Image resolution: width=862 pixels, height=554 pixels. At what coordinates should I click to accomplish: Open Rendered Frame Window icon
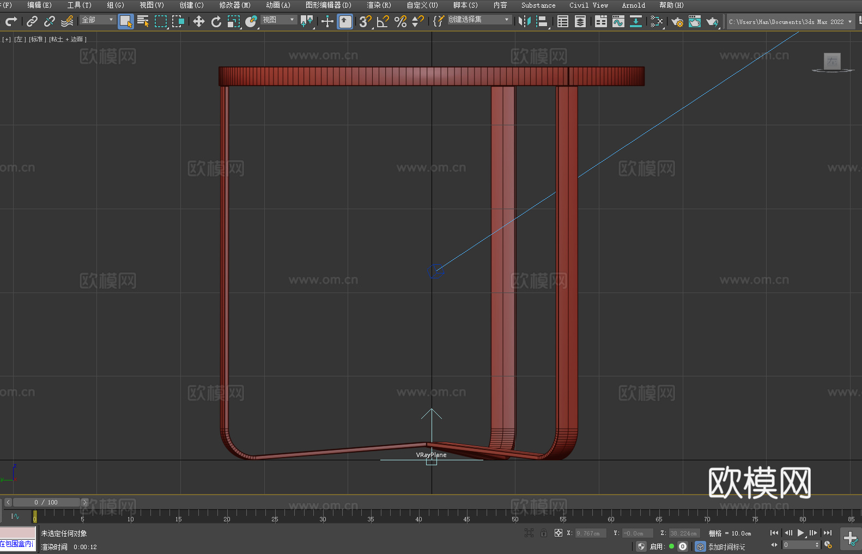click(695, 21)
